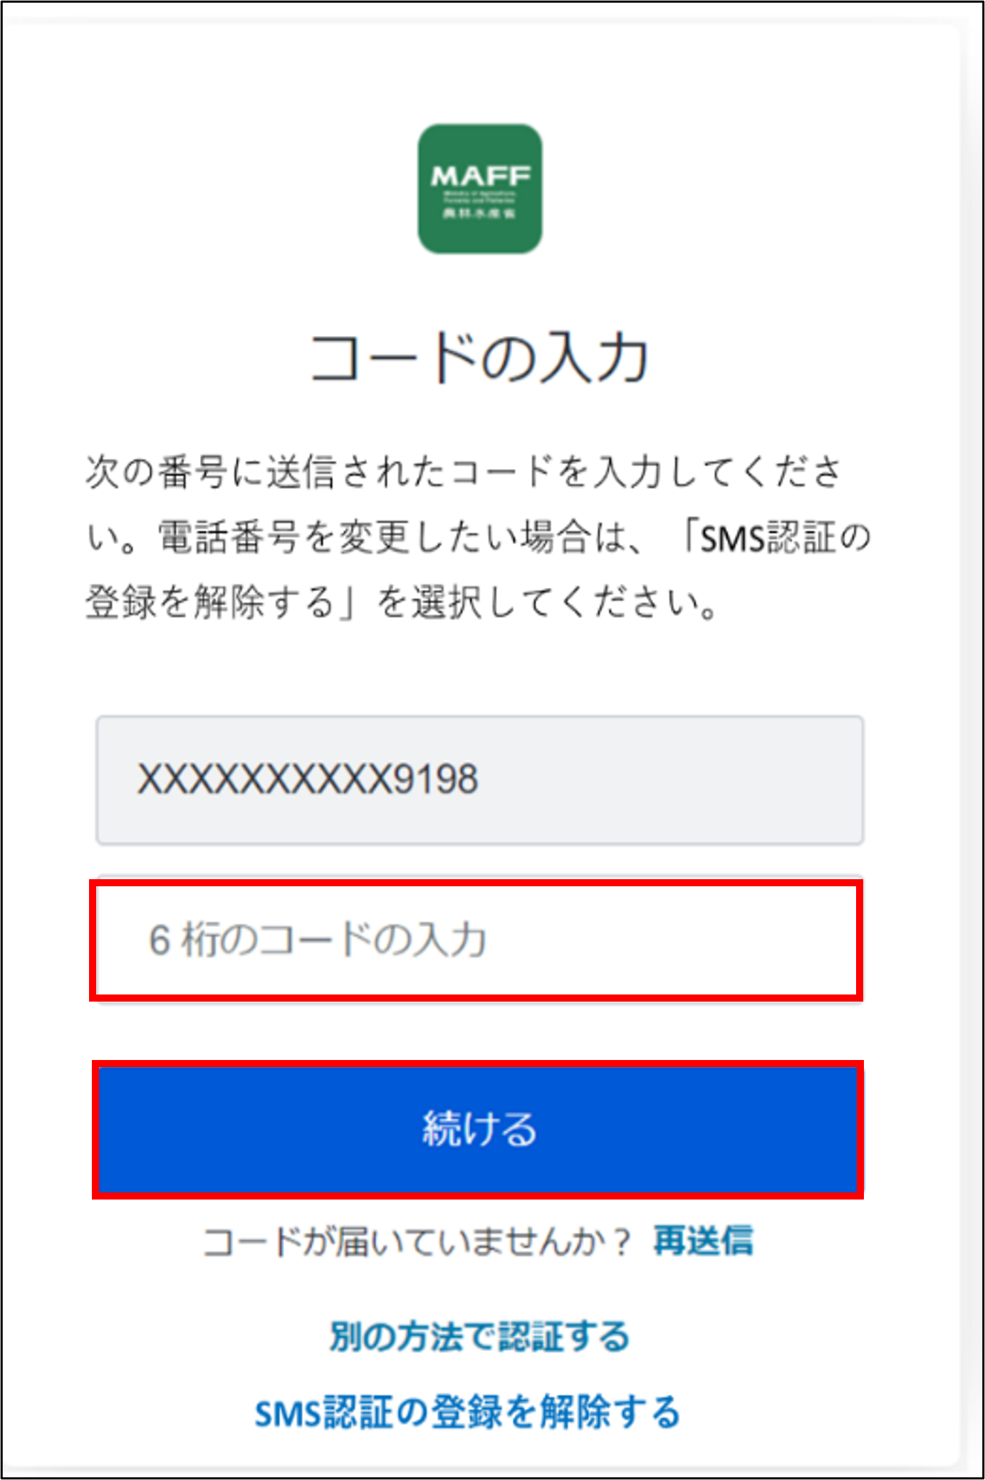985x1480 pixels.
Task: Click the 再送信 link to resend code
Action: pos(703,1241)
